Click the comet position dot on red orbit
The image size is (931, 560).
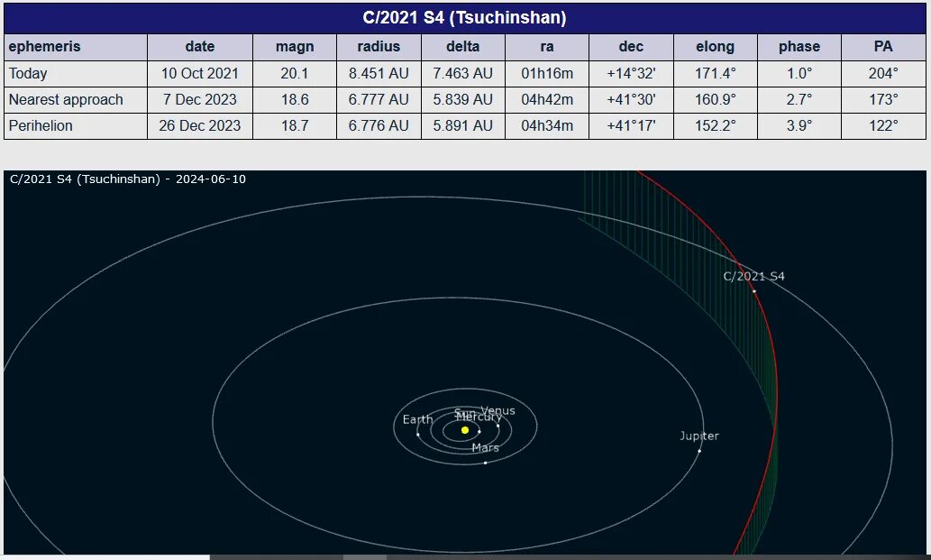(754, 291)
